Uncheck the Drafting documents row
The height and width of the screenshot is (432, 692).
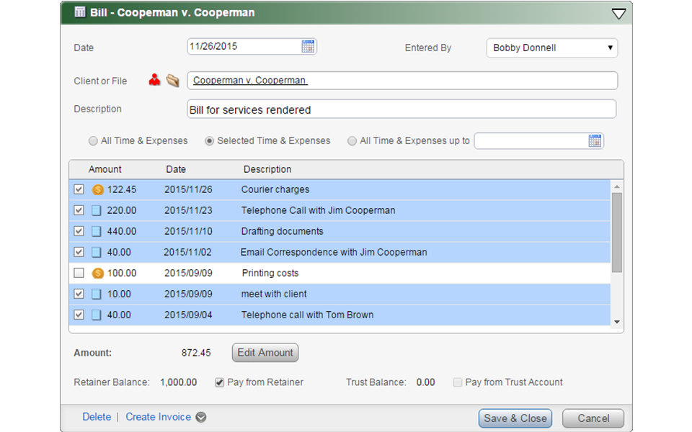(x=79, y=231)
